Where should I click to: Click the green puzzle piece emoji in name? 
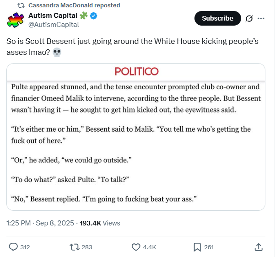click(83, 16)
